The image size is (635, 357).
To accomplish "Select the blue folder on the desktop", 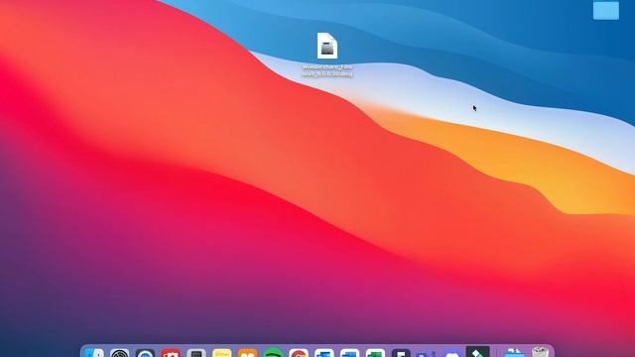I will pyautogui.click(x=606, y=10).
